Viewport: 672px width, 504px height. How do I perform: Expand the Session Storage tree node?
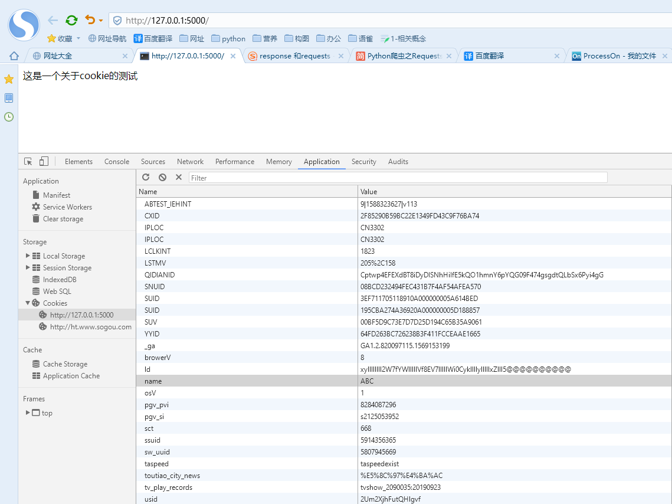[x=28, y=267]
